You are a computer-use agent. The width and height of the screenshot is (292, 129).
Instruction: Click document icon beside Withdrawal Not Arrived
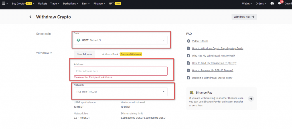(188, 56)
